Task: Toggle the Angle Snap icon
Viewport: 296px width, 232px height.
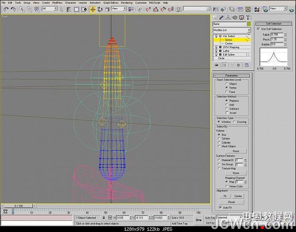Action: pyautogui.click(x=156, y=9)
